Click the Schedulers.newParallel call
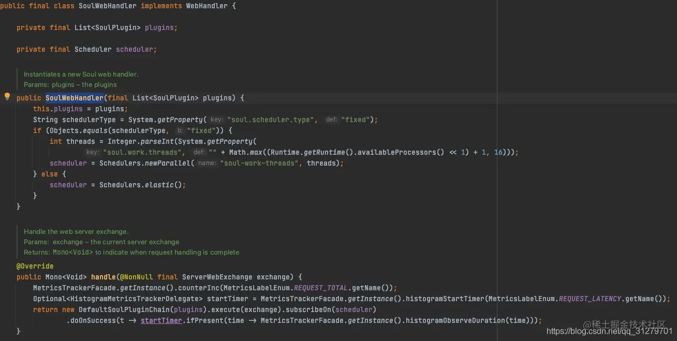The height and width of the screenshot is (341, 677). pos(145,163)
